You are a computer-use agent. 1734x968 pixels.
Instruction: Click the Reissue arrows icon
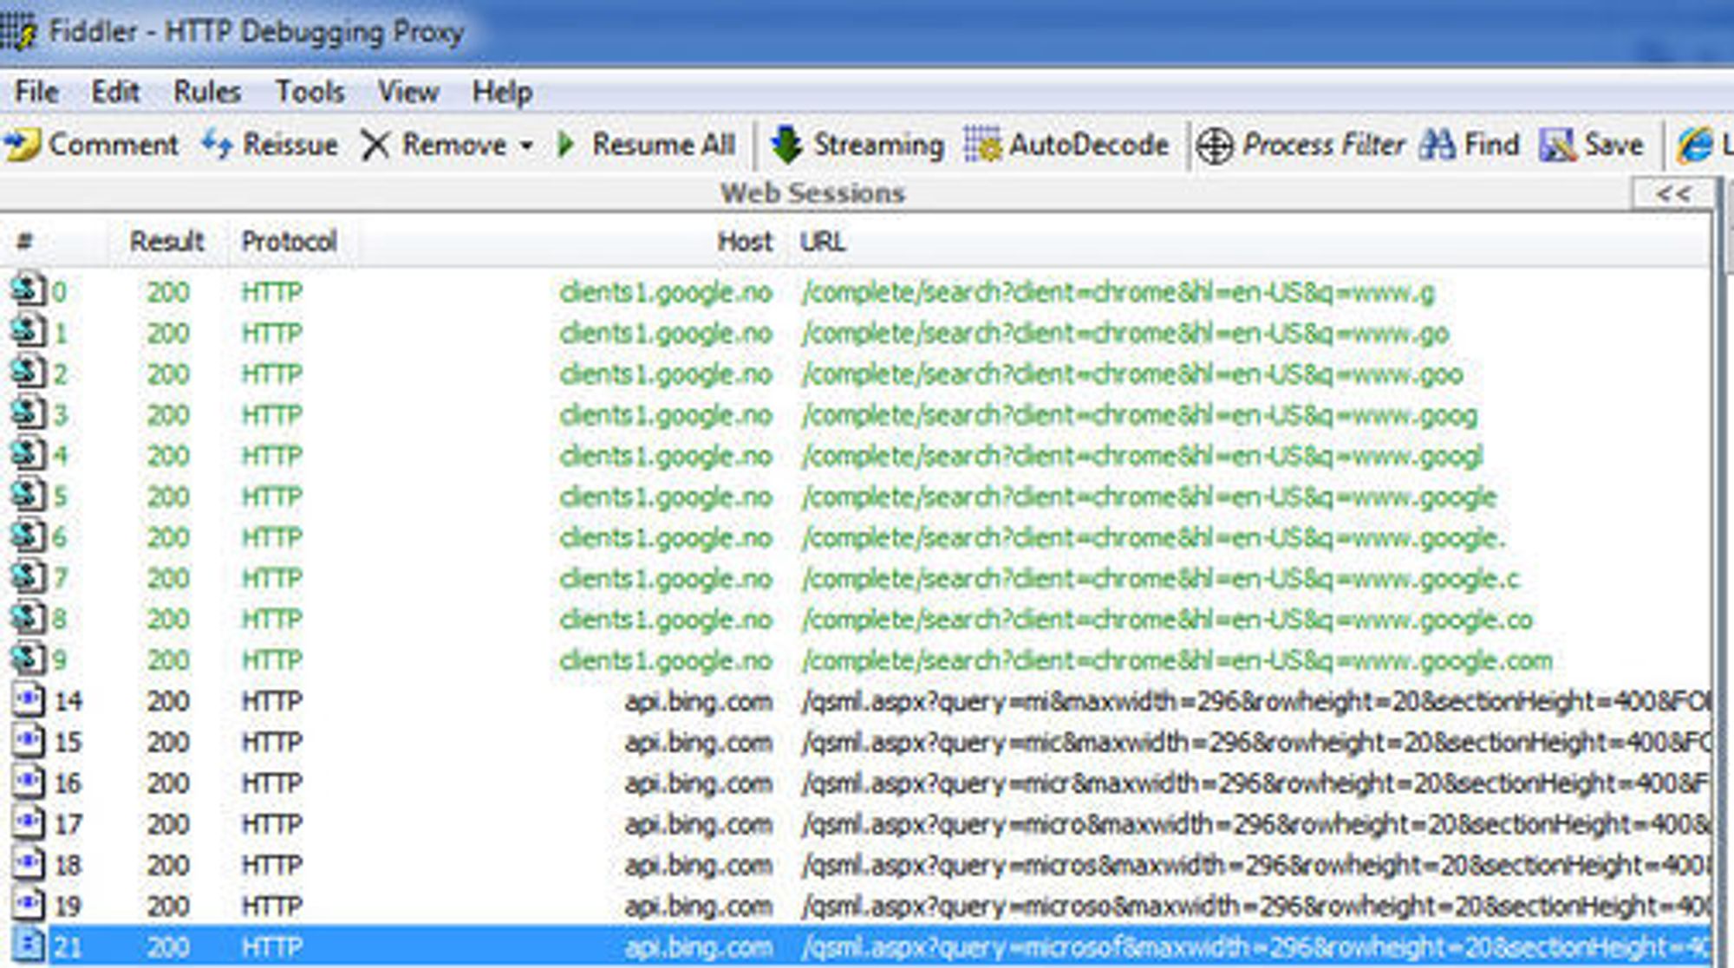pyautogui.click(x=217, y=145)
